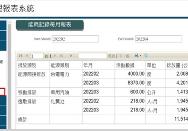Click the report find text box
Viewport: 188px width, 131px height.
[92, 56]
